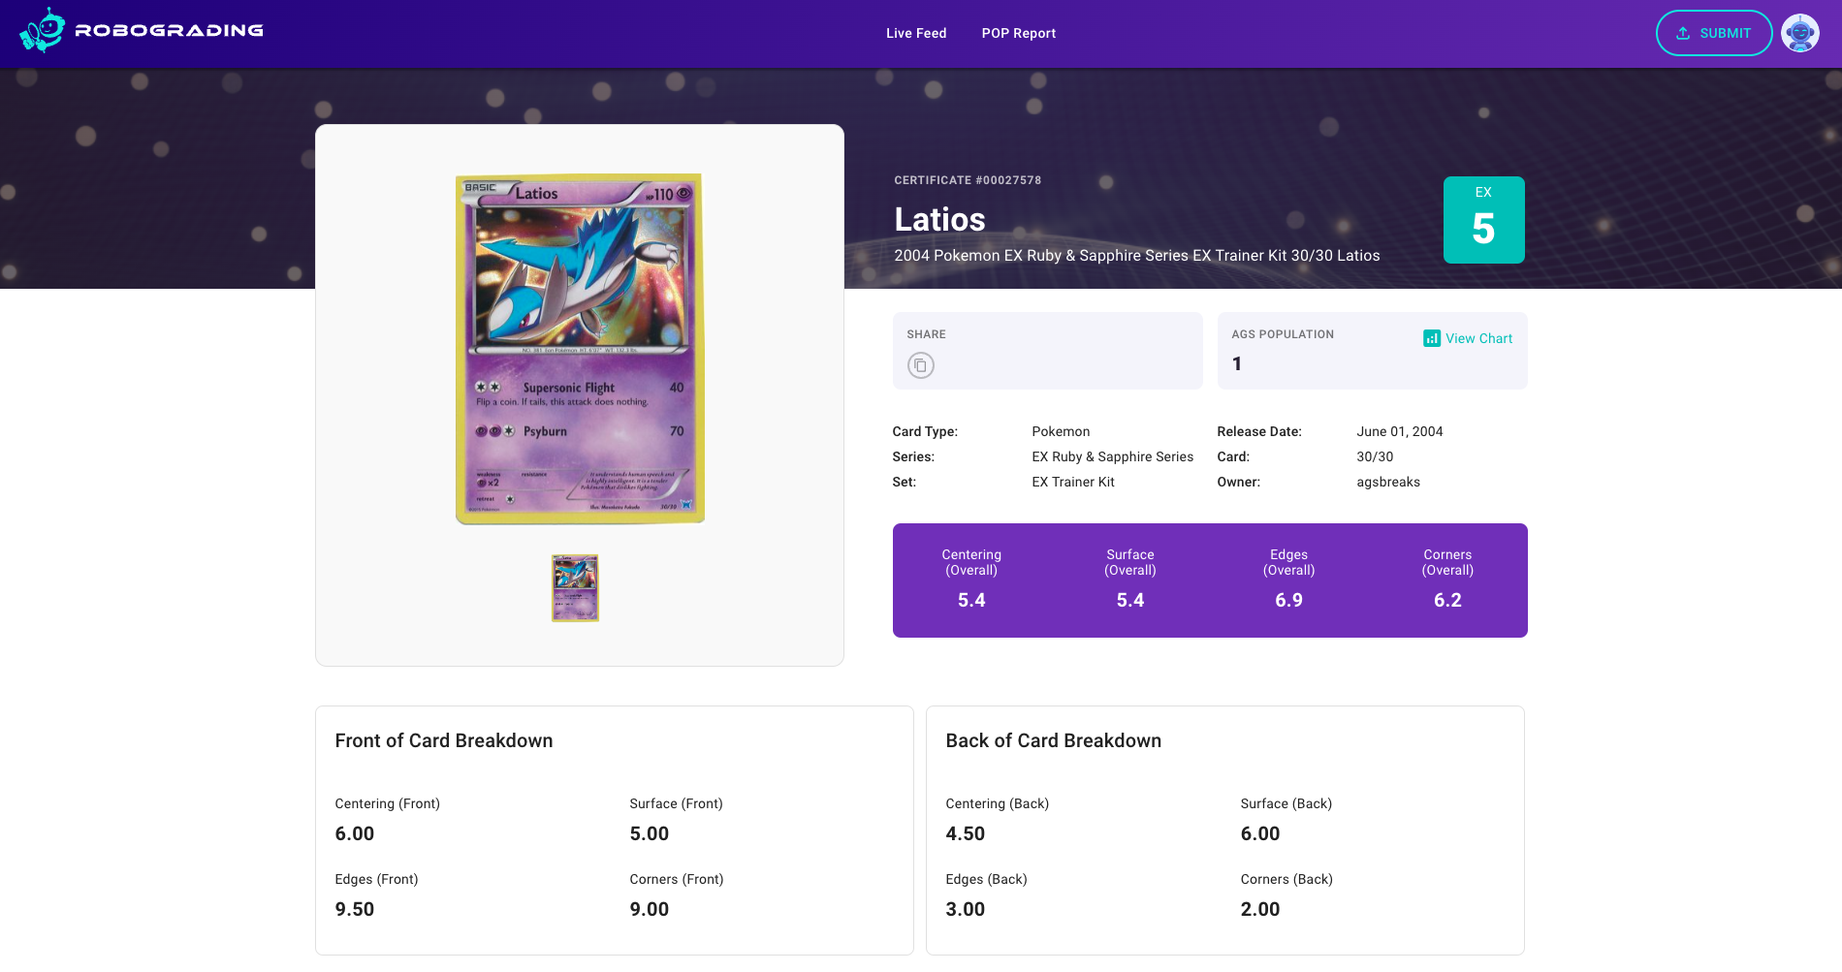Click the Back of Card Breakdown heading
This screenshot has width=1842, height=972.
(x=1053, y=740)
